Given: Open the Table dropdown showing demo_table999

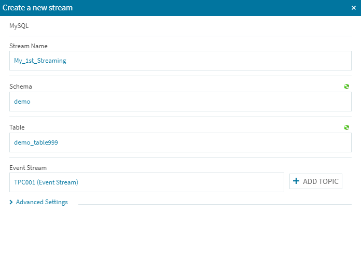Looking at the screenshot, I should pyautogui.click(x=180, y=142).
